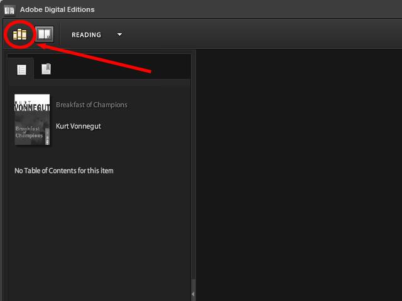This screenshot has width=402, height=301.
Task: Select the Table of Contents tab
Action: pos(21,70)
